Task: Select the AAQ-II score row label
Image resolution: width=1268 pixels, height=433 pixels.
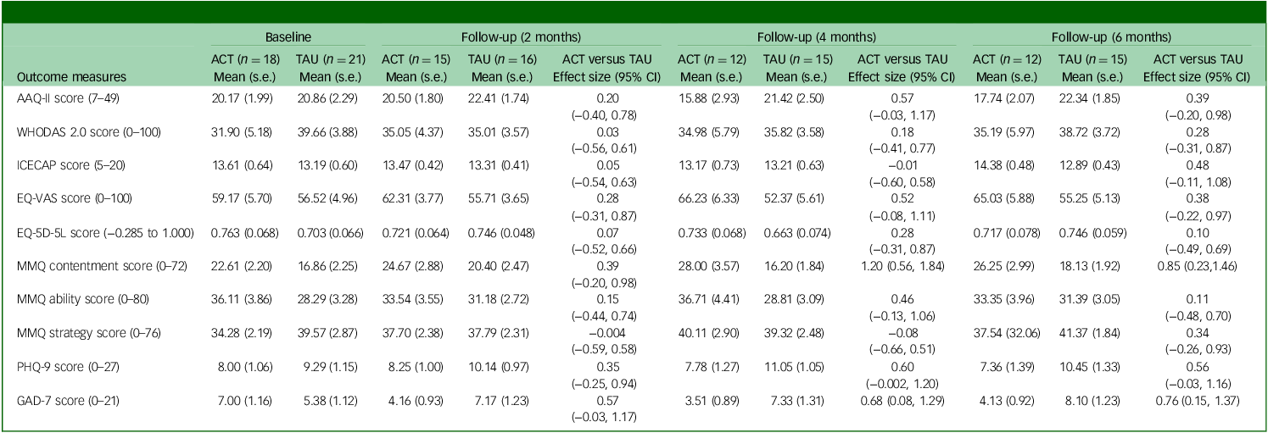Action: (61, 98)
